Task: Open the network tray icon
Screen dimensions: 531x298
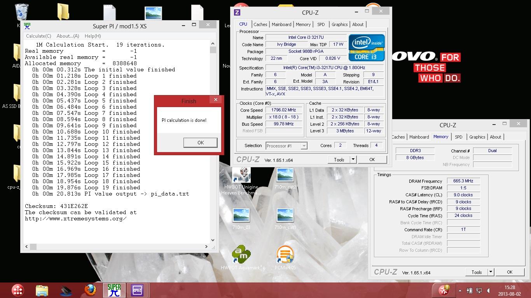Action: [x=480, y=291]
